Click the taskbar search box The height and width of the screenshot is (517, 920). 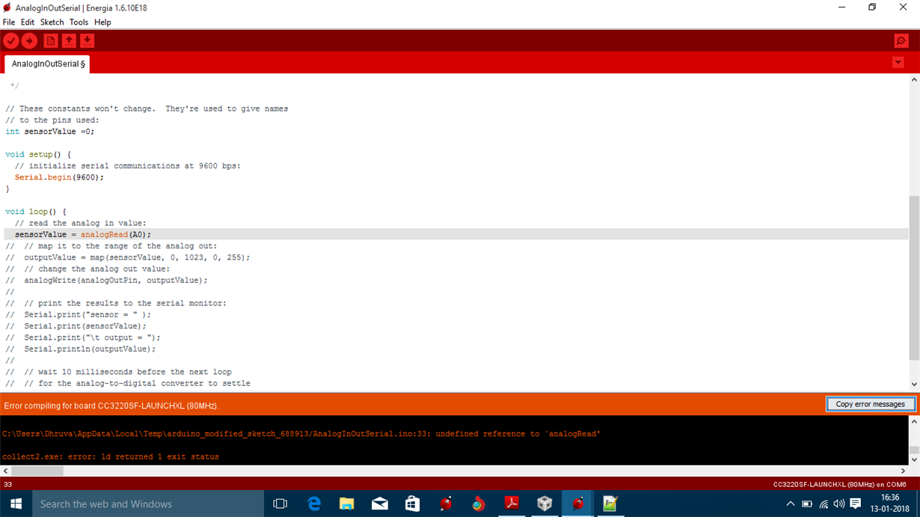(x=148, y=504)
